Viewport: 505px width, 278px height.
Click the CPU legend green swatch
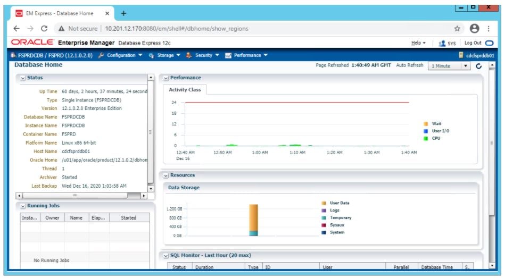point(426,139)
